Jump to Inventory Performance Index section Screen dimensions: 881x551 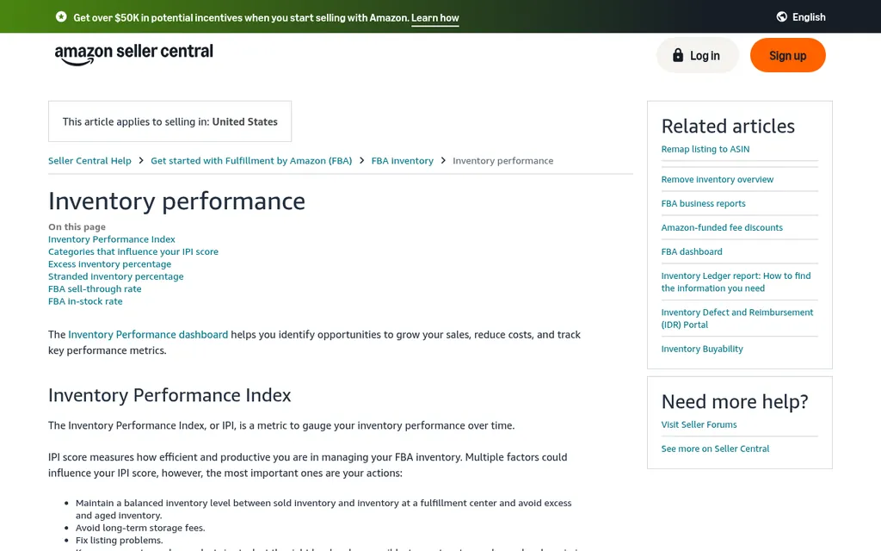112,239
